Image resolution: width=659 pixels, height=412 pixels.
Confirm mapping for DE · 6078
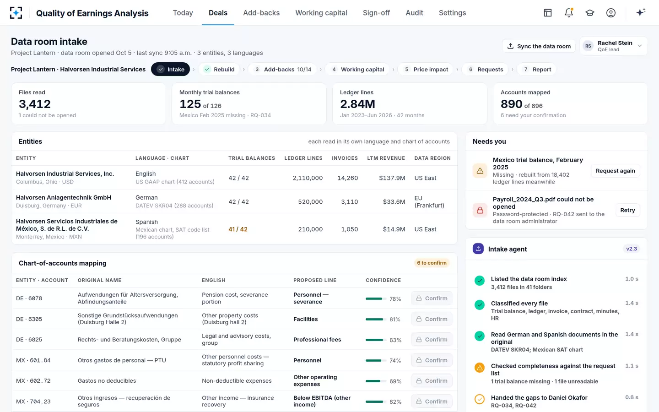(x=432, y=298)
